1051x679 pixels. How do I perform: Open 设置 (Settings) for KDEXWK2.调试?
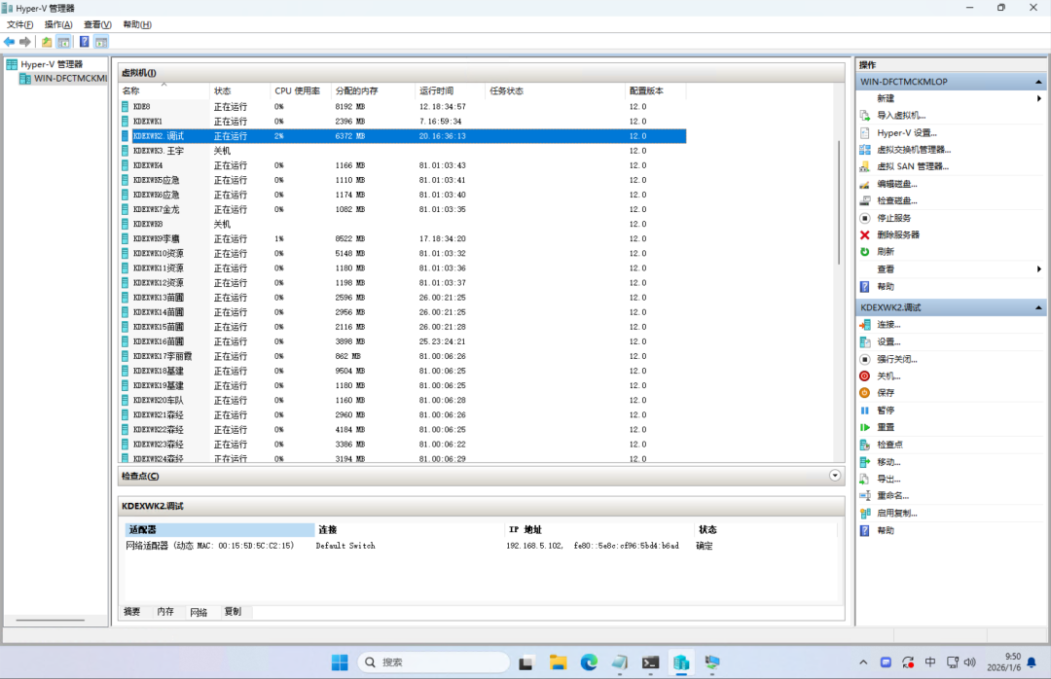888,341
